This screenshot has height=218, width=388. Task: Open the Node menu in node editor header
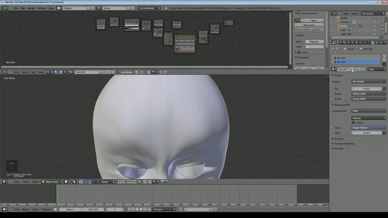coord(41,72)
